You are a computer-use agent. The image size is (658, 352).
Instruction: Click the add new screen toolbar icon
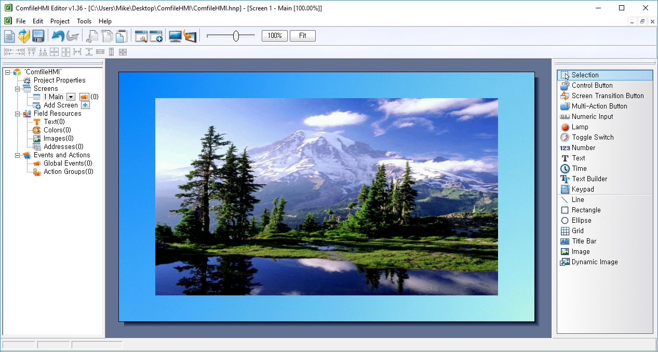pos(156,36)
